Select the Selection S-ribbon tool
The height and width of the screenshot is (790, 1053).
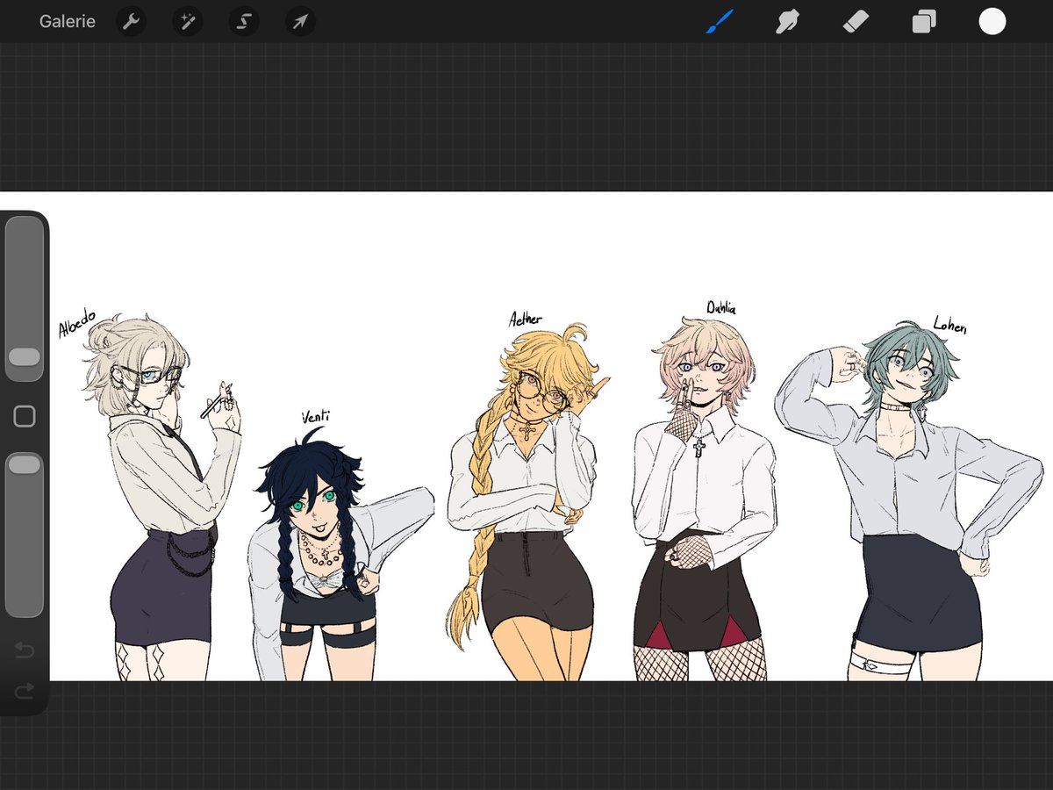click(243, 21)
